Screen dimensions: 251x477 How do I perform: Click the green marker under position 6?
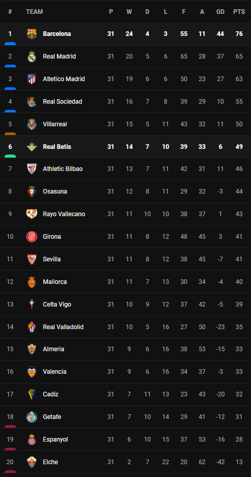coord(10,156)
